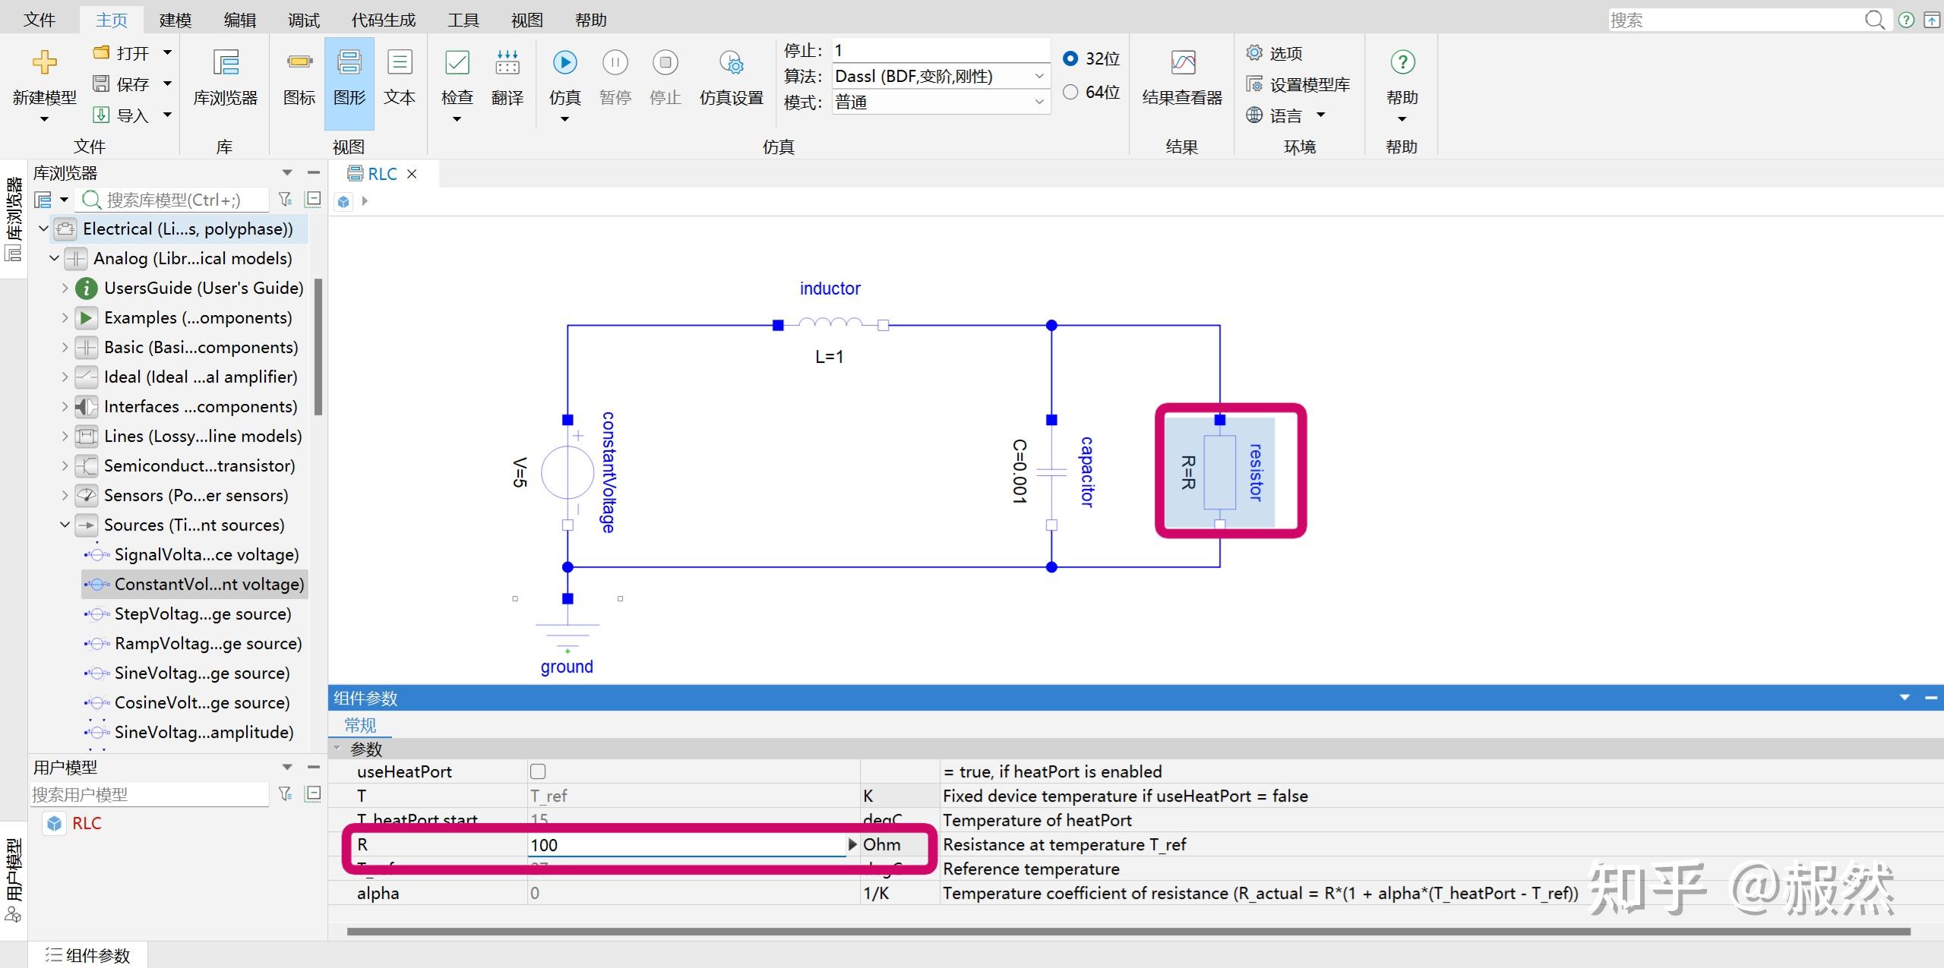Select the 32位 radio button
Screen dimensions: 1944x968
[1070, 58]
